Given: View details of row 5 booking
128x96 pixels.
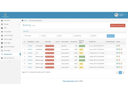Looking at the screenshot, I should 117,60.
